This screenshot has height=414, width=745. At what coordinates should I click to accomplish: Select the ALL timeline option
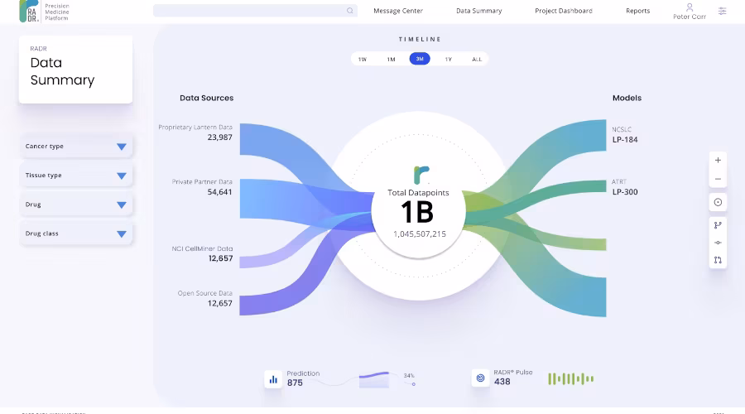[x=477, y=59]
